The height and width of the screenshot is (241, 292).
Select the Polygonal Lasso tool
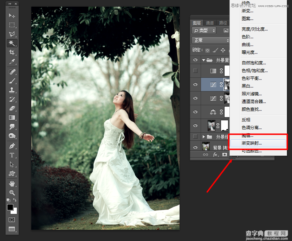coord(12,34)
